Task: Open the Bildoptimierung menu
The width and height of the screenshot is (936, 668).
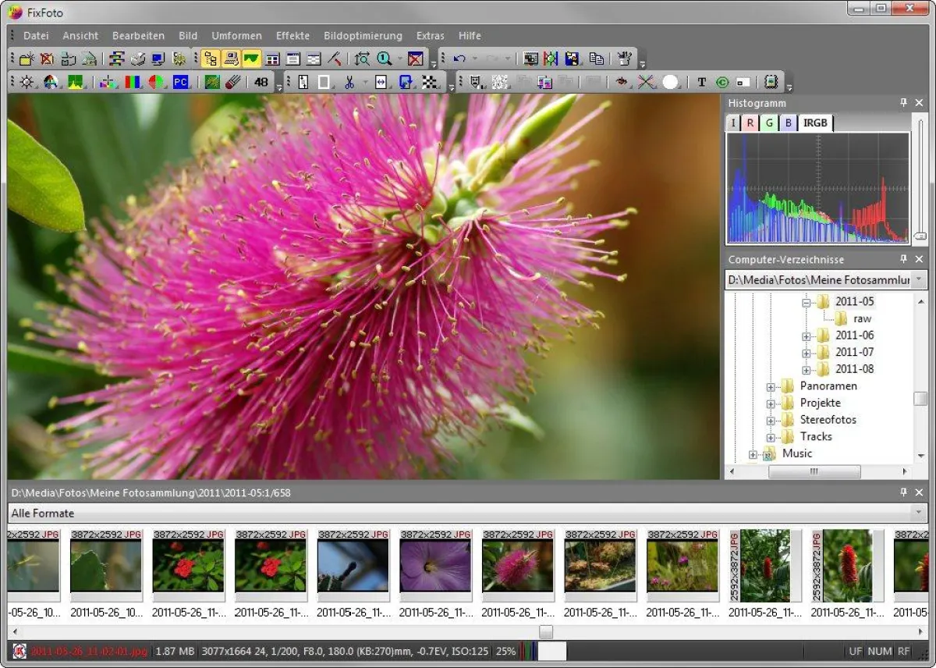Action: 363,36
